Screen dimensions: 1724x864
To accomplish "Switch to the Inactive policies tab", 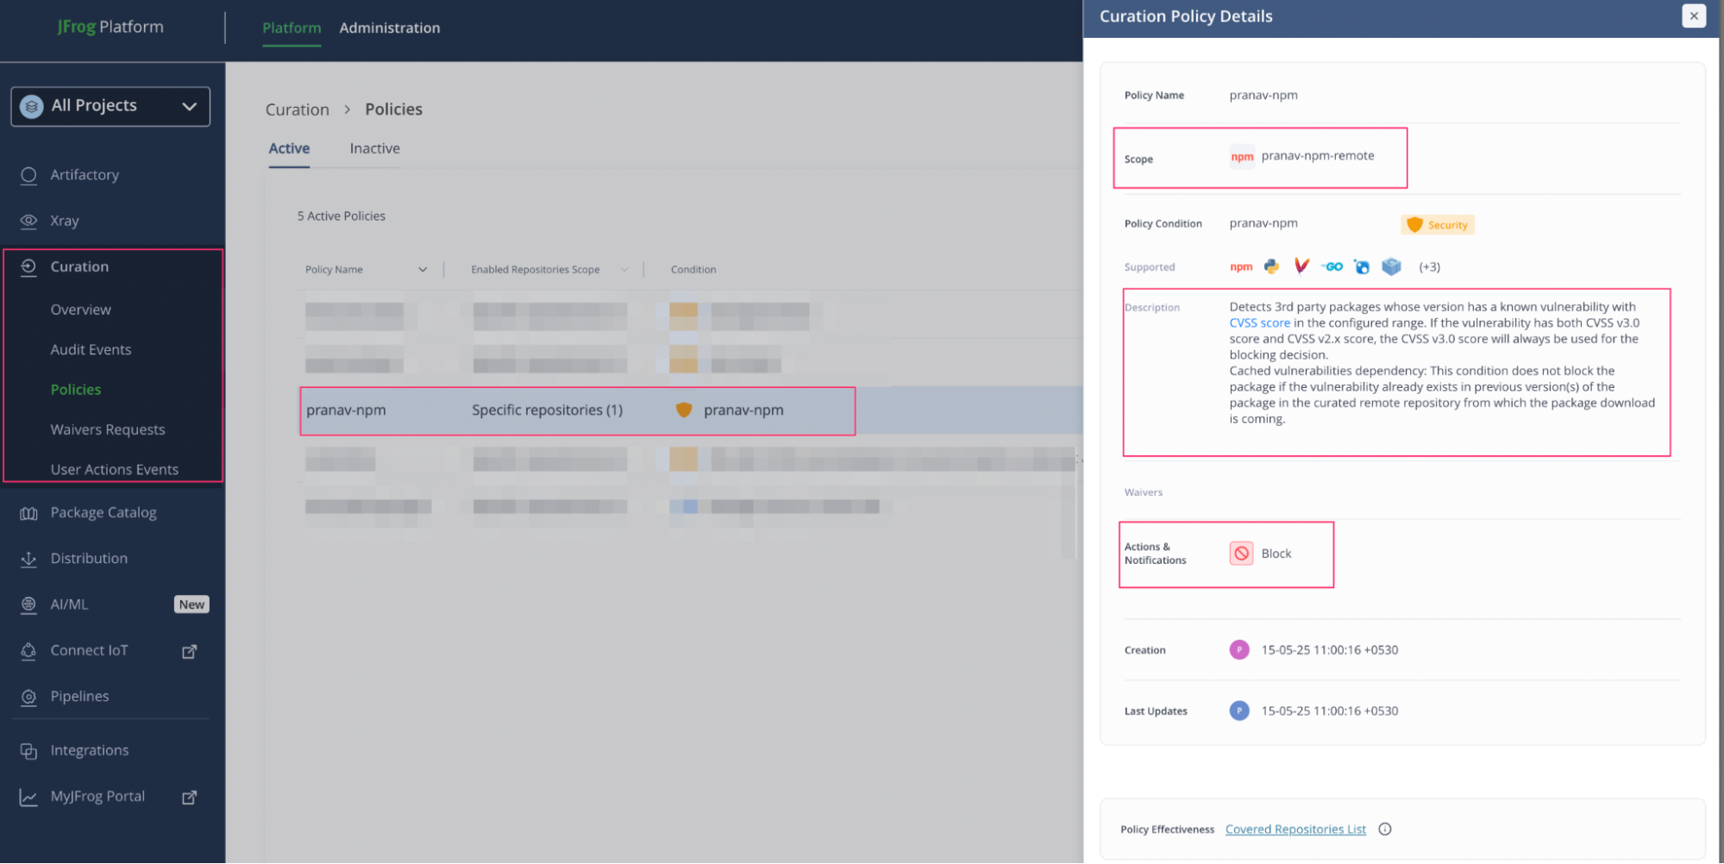I will coord(374,148).
